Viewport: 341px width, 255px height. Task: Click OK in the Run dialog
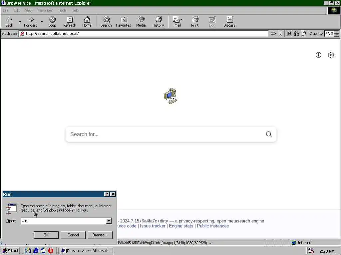[46, 235]
